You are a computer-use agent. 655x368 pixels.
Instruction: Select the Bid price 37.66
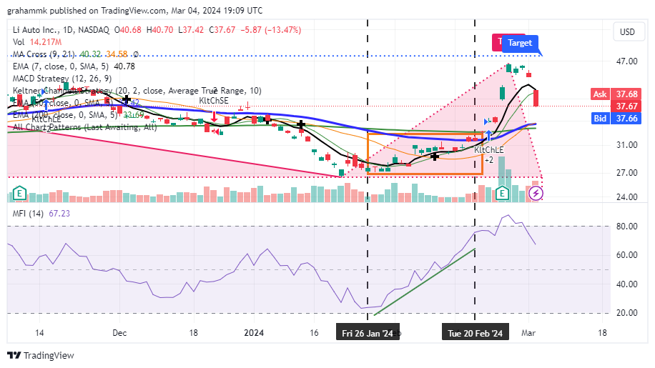(626, 119)
